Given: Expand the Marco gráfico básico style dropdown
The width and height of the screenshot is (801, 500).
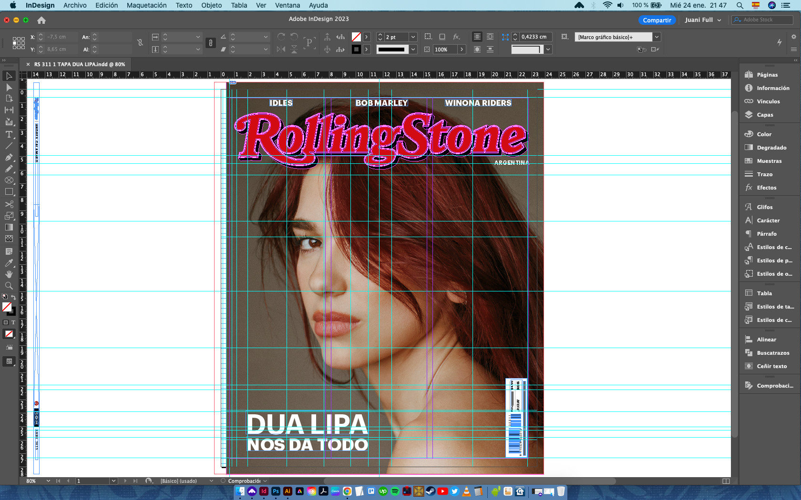Looking at the screenshot, I should tap(657, 37).
